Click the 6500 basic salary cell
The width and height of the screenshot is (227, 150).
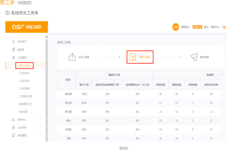click(x=84, y=103)
